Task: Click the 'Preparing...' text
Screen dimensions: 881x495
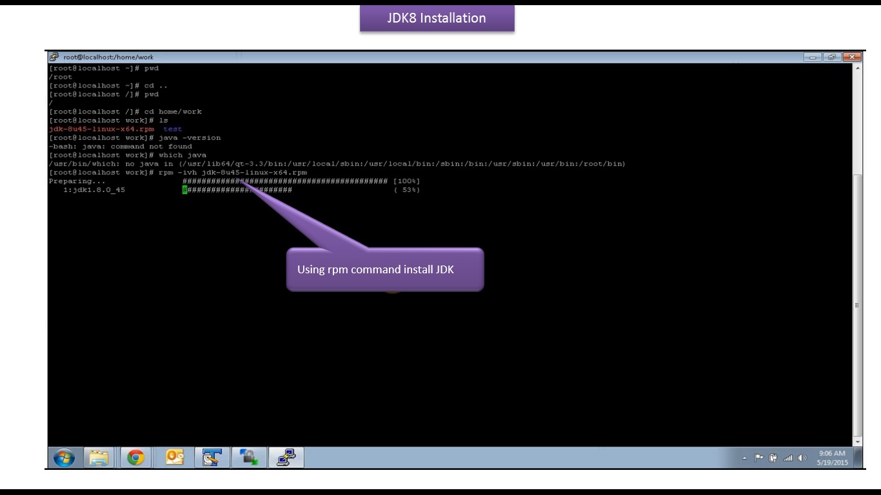Action: (77, 181)
